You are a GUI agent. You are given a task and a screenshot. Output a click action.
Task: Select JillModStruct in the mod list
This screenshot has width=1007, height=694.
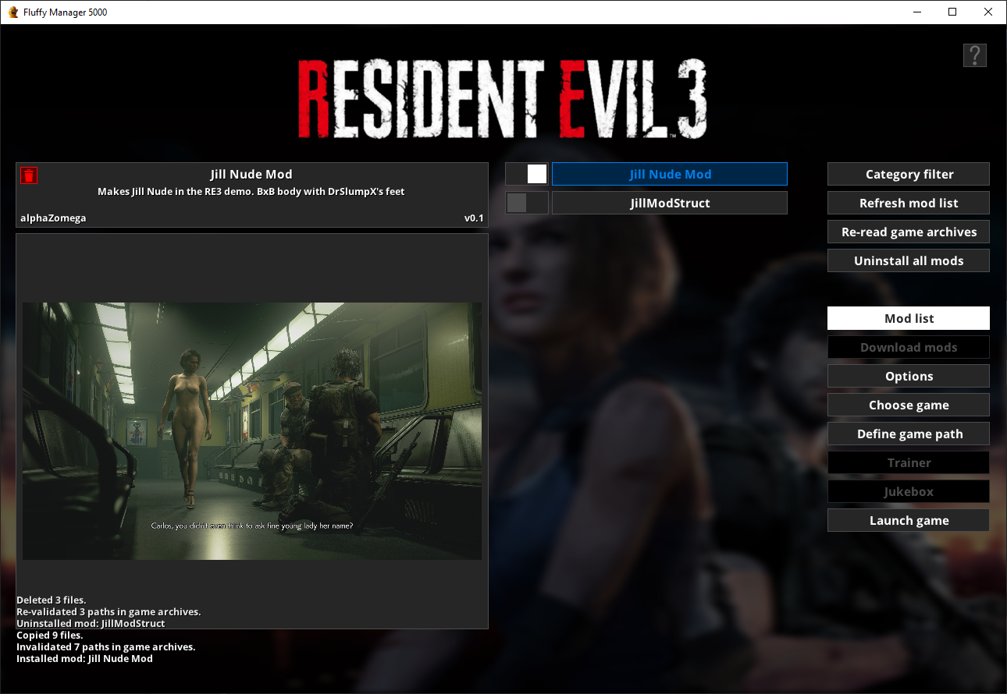(670, 203)
